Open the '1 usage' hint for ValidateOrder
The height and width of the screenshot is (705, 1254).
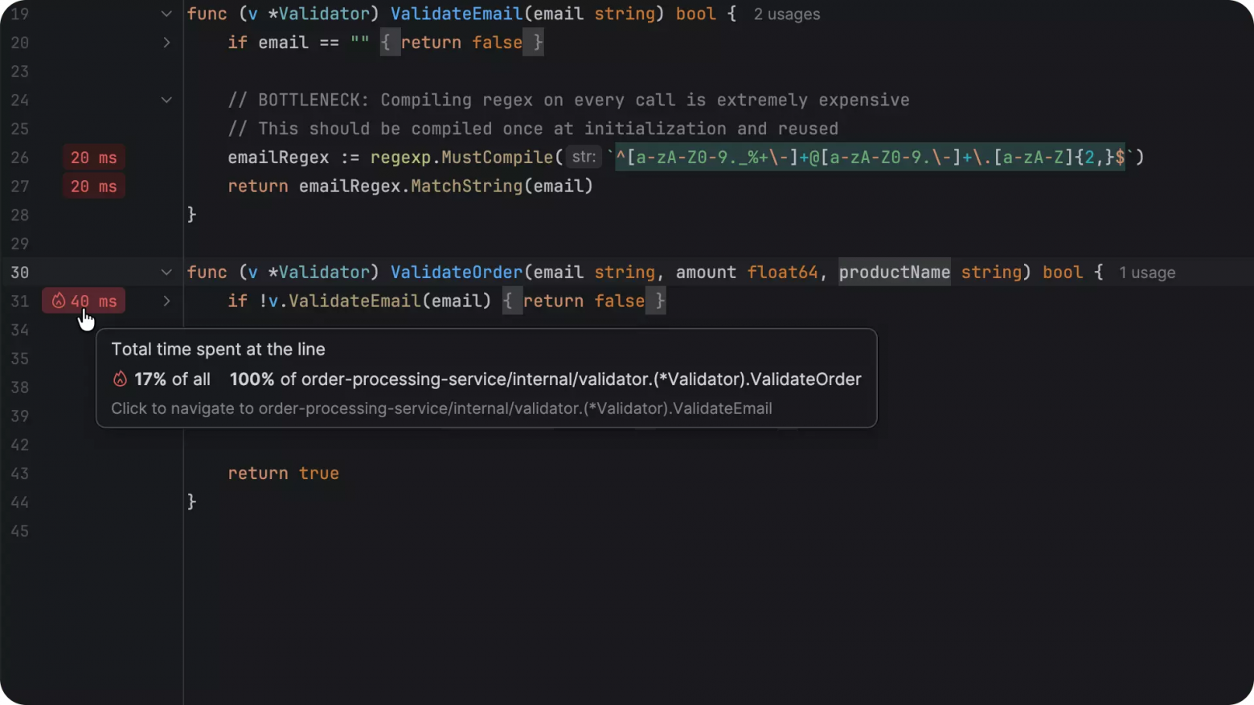[1147, 273]
